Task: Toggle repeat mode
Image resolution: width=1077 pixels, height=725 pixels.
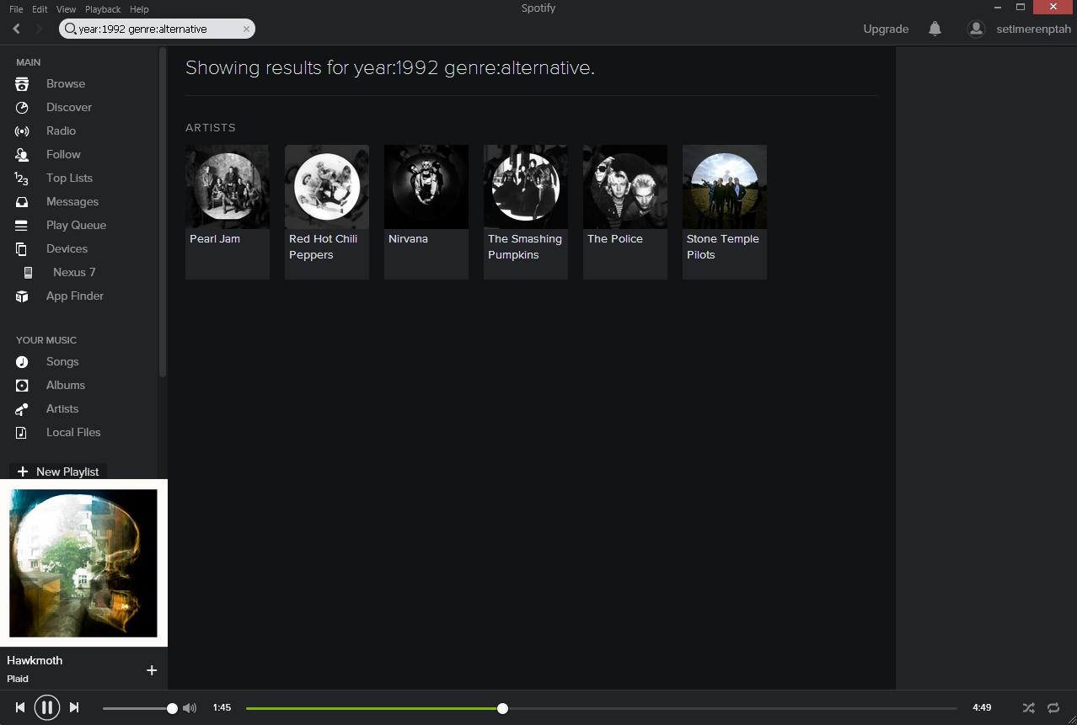Action: [1053, 708]
